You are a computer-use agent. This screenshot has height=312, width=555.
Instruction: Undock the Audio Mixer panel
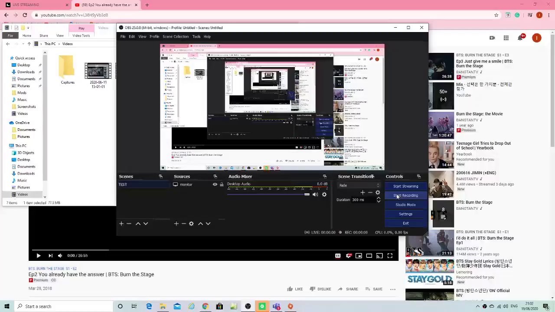(x=325, y=176)
